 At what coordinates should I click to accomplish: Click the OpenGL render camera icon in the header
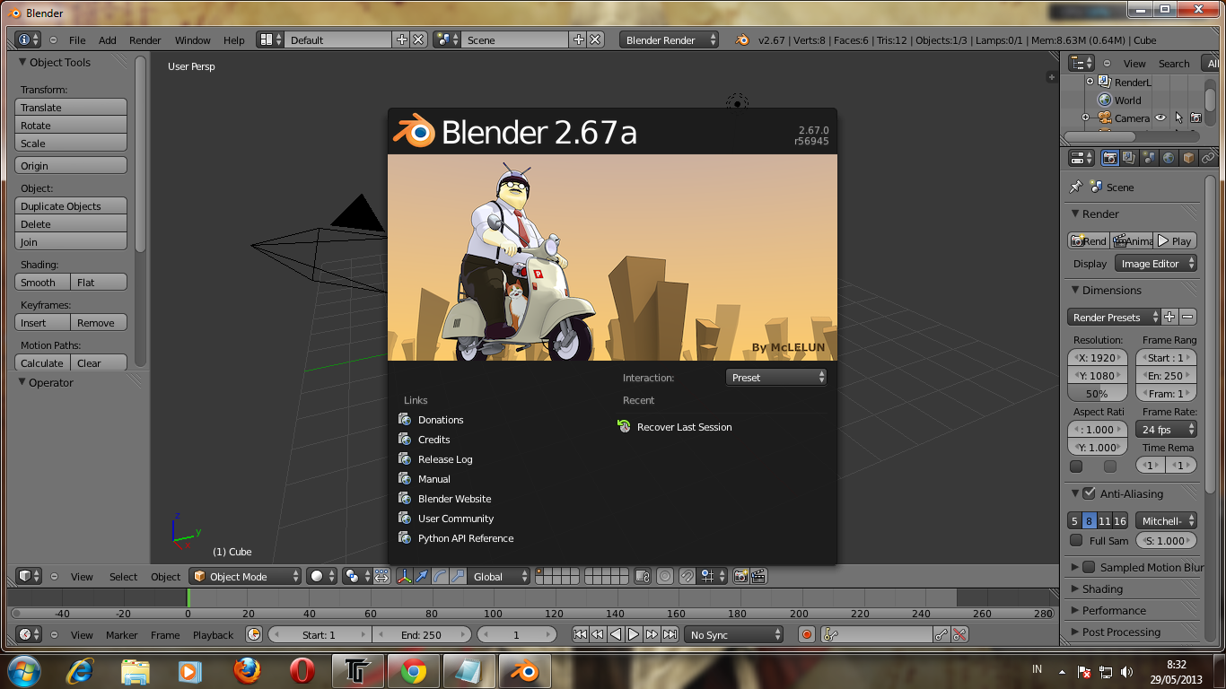tap(740, 576)
